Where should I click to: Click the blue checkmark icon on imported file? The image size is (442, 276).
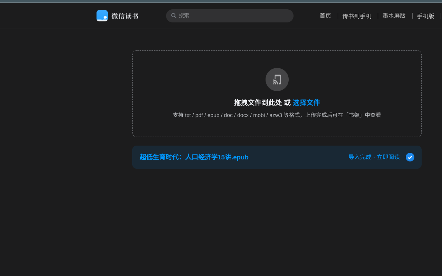tap(410, 157)
